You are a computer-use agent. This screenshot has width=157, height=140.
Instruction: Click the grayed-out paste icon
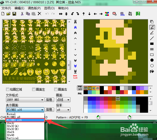pos(34,14)
